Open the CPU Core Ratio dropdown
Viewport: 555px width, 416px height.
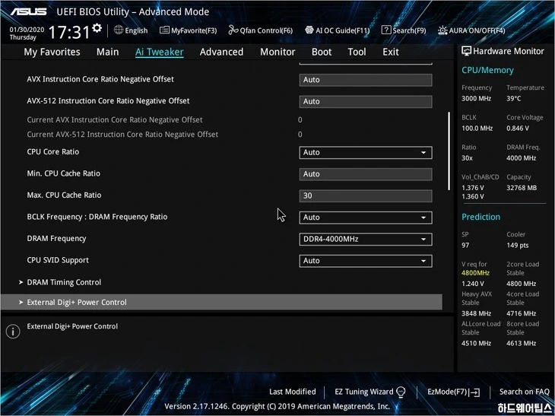point(365,153)
